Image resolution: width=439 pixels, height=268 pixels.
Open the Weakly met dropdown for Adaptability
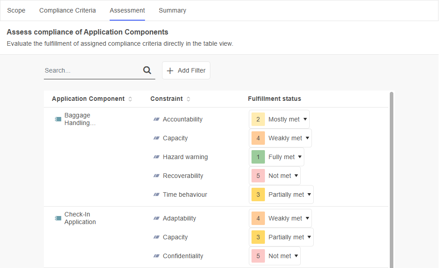[x=280, y=218]
